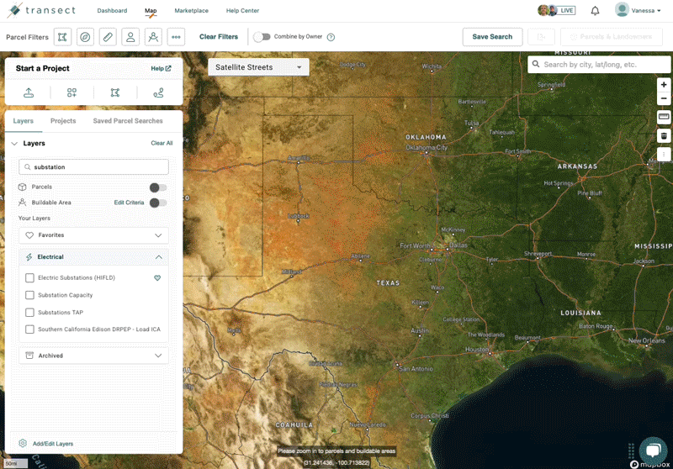Image resolution: width=673 pixels, height=469 pixels.
Task: Click the draw polygon project icon
Action: pyautogui.click(x=115, y=92)
